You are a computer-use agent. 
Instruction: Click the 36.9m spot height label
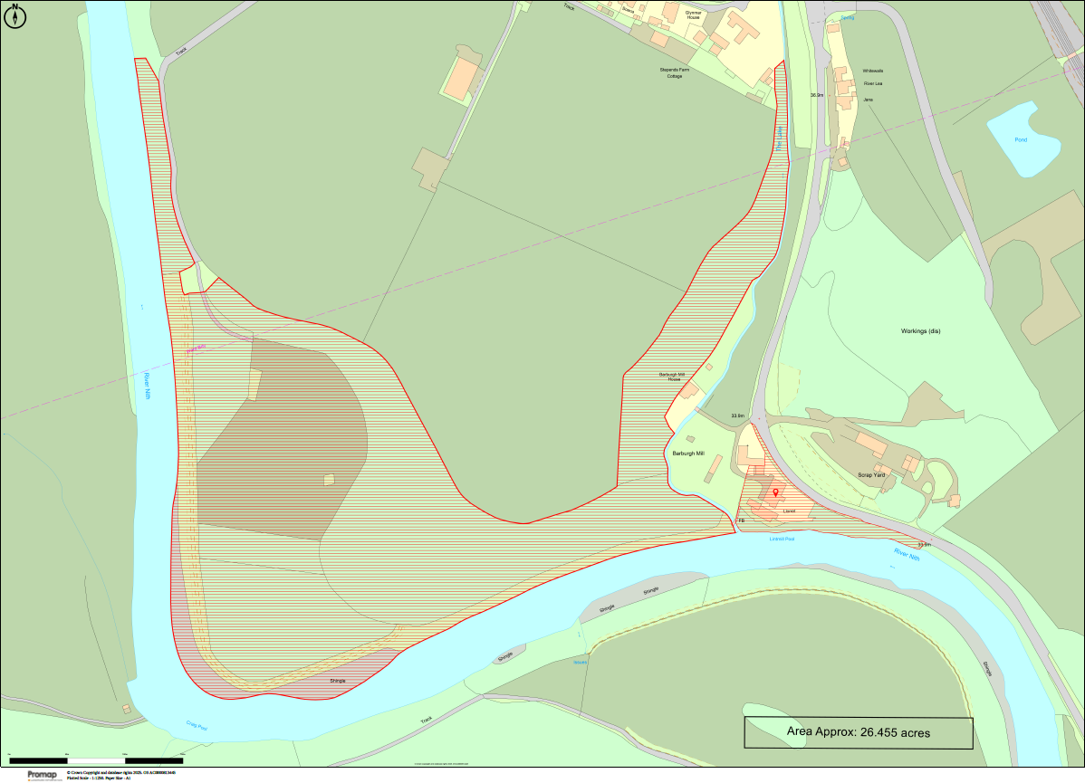(x=817, y=95)
